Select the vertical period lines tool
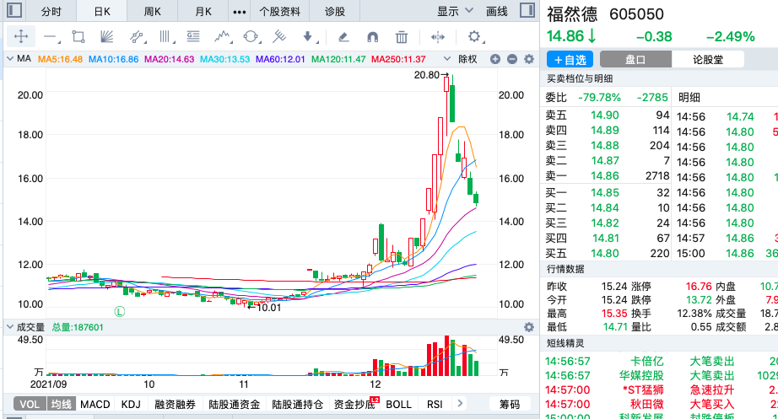The image size is (778, 419). tap(165, 37)
